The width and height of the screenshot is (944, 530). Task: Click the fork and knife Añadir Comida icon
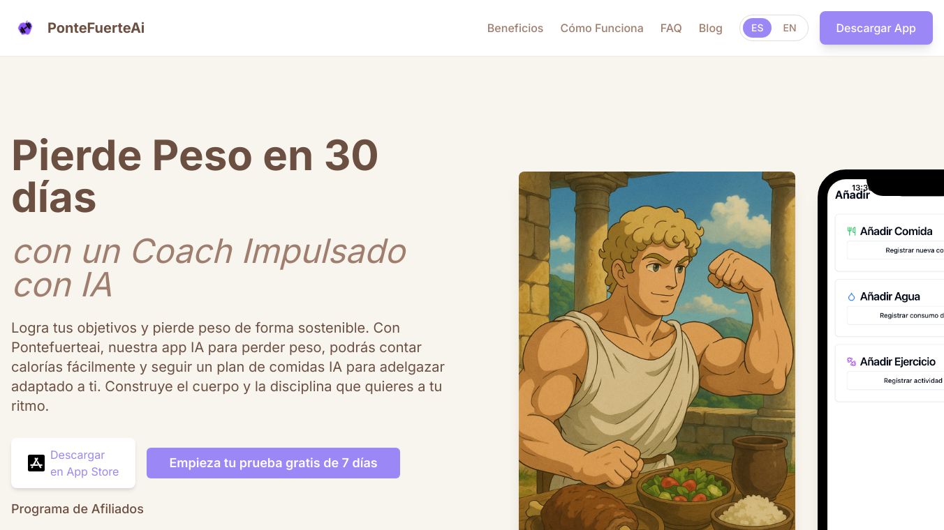(x=851, y=231)
